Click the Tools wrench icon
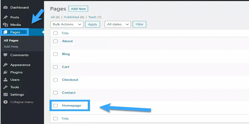Screen dimensions: 249x124 pos(5,87)
